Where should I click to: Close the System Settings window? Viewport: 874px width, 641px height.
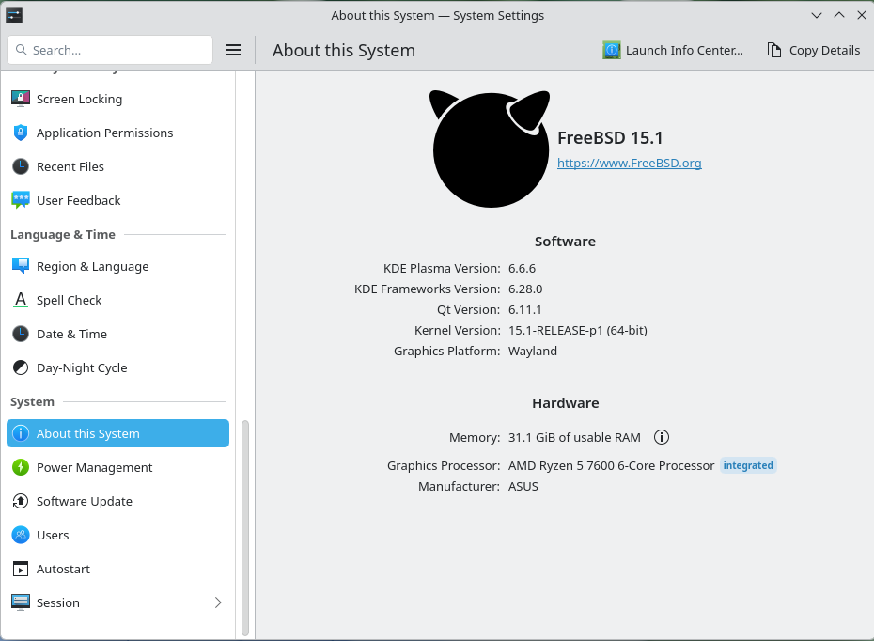point(861,15)
